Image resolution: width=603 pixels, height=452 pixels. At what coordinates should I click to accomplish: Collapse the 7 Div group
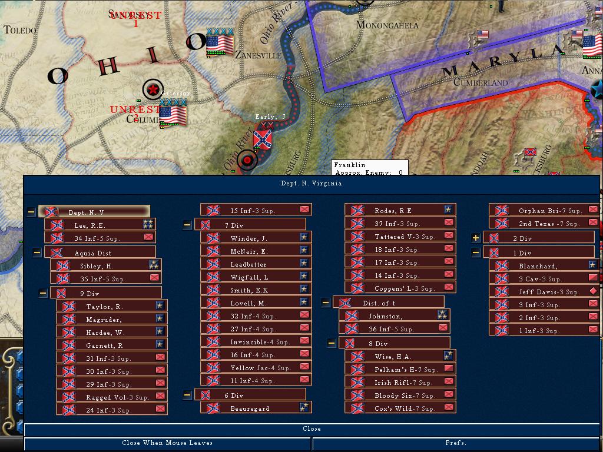(x=187, y=225)
